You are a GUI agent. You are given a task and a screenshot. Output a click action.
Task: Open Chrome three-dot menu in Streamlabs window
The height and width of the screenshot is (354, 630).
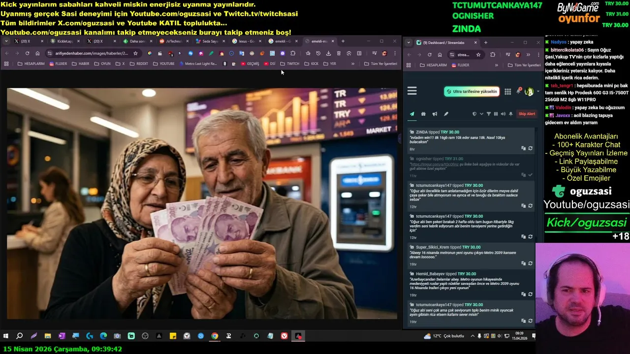pyautogui.click(x=538, y=55)
